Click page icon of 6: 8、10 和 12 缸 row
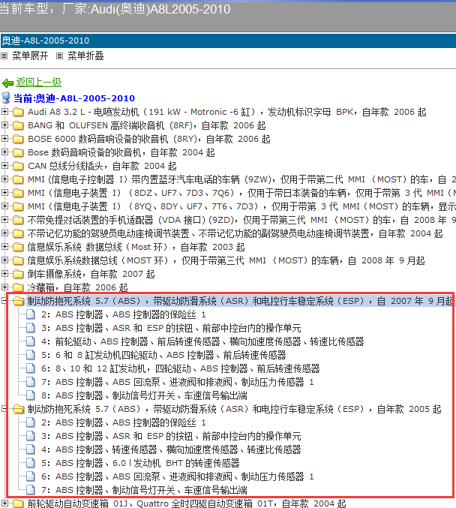This screenshot has width=456, height=508. pos(31,368)
